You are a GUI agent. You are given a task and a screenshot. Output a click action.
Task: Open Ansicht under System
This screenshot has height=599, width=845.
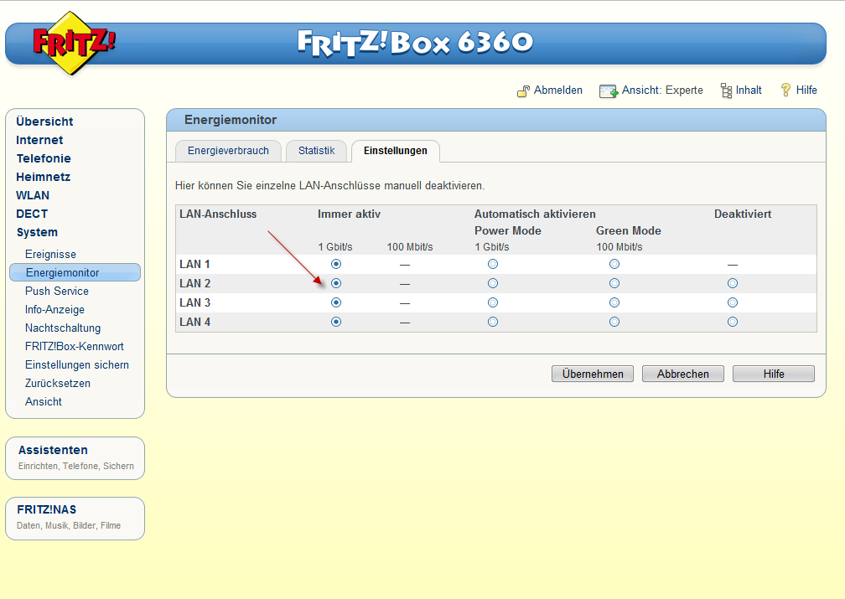tap(43, 402)
